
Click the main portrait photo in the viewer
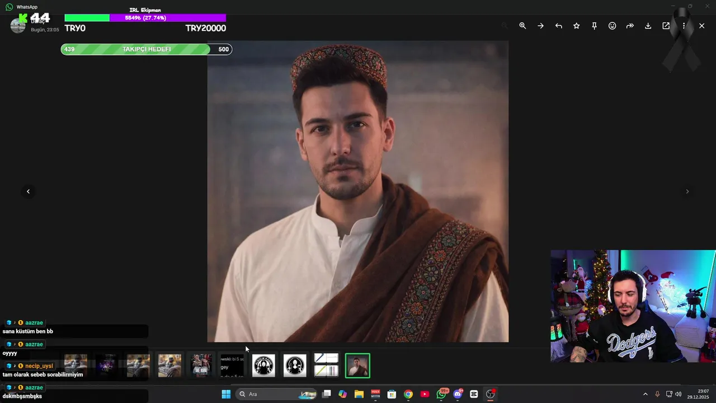[358, 191]
